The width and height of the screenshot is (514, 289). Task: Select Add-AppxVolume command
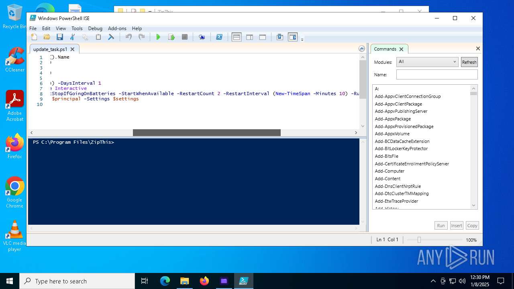392,134
